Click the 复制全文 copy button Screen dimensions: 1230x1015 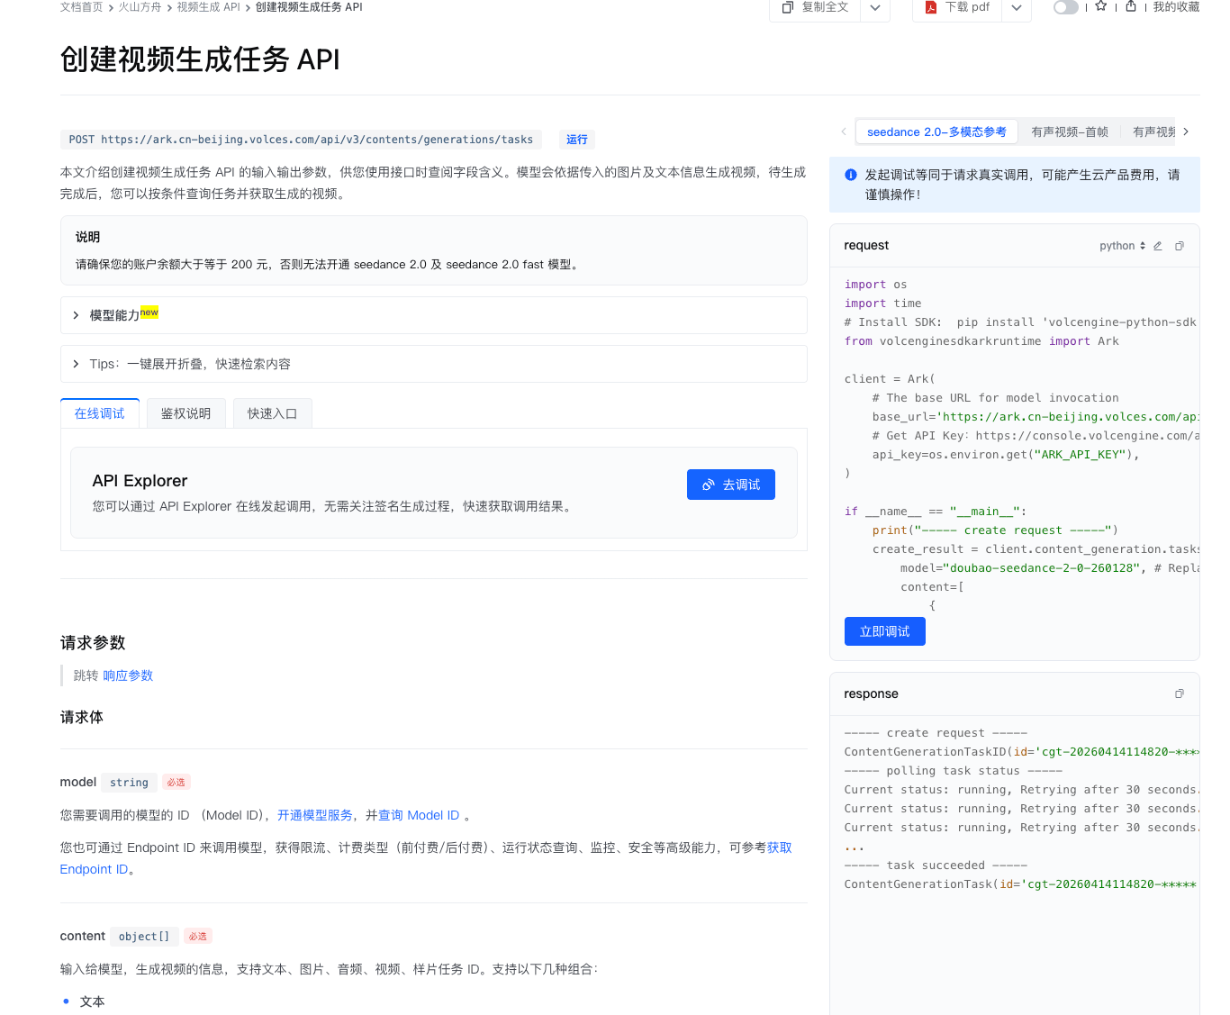click(815, 7)
